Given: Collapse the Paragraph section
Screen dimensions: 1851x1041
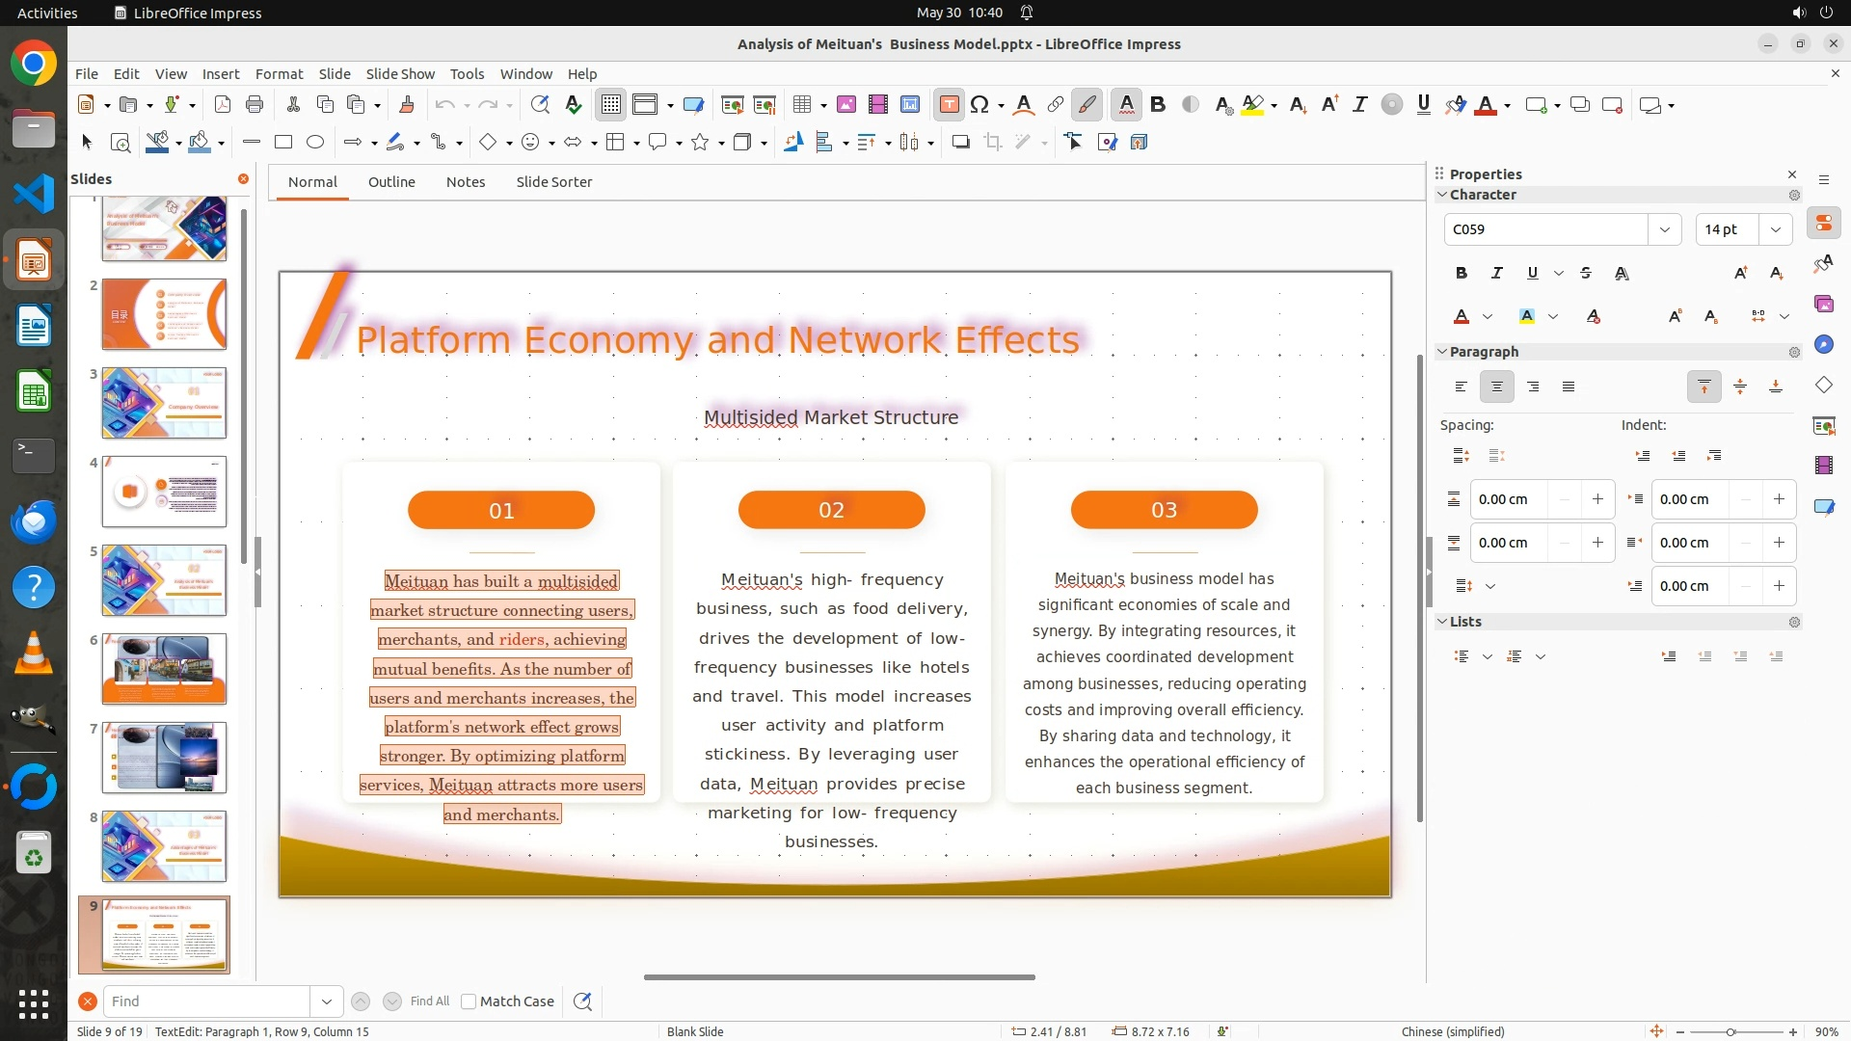Looking at the screenshot, I should pyautogui.click(x=1442, y=352).
